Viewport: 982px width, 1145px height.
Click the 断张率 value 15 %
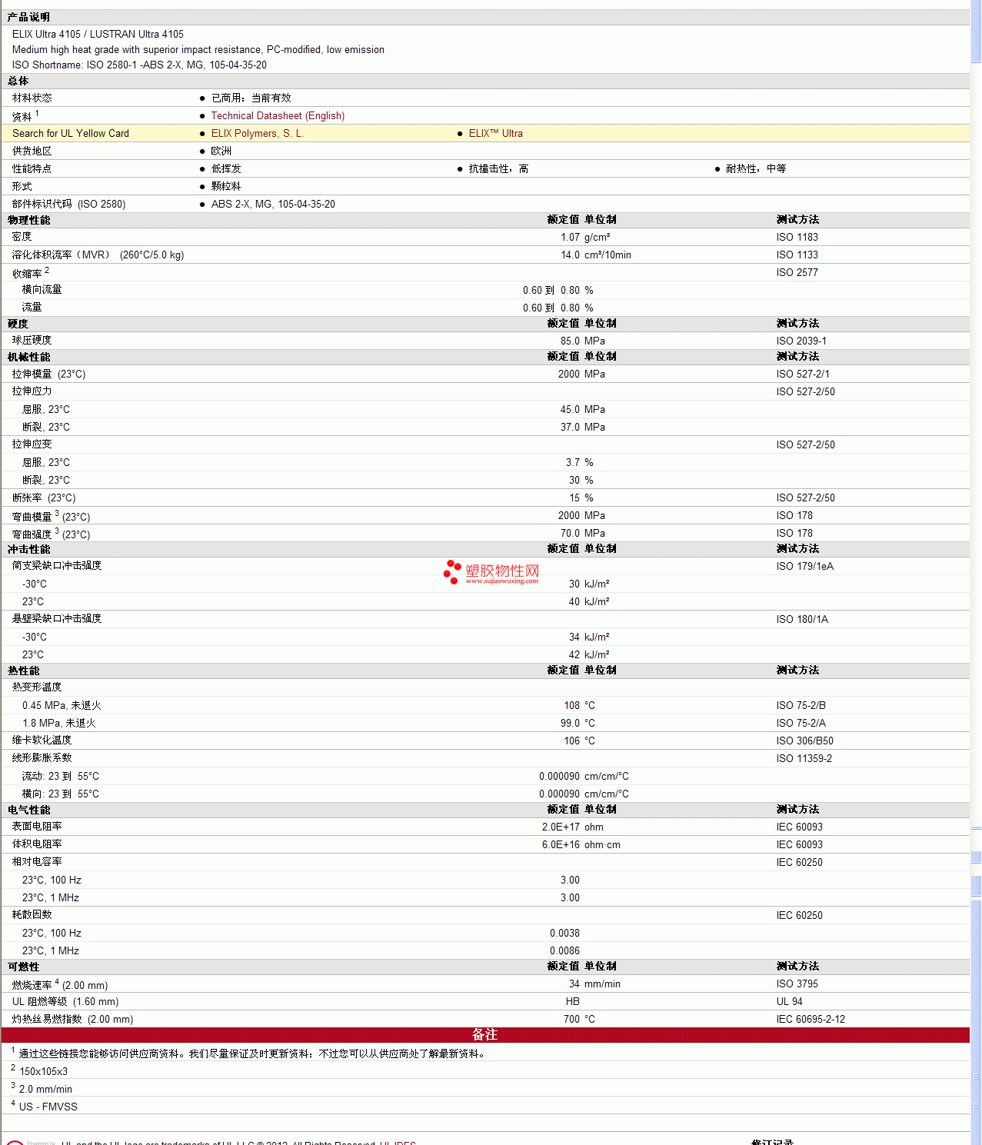click(581, 498)
